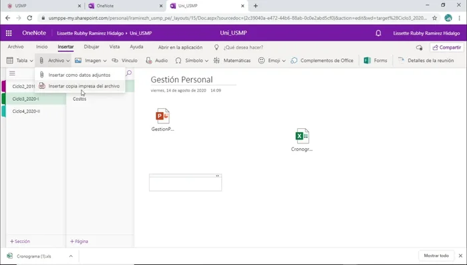Open the notifications bell
The image size is (467, 265).
378,33
